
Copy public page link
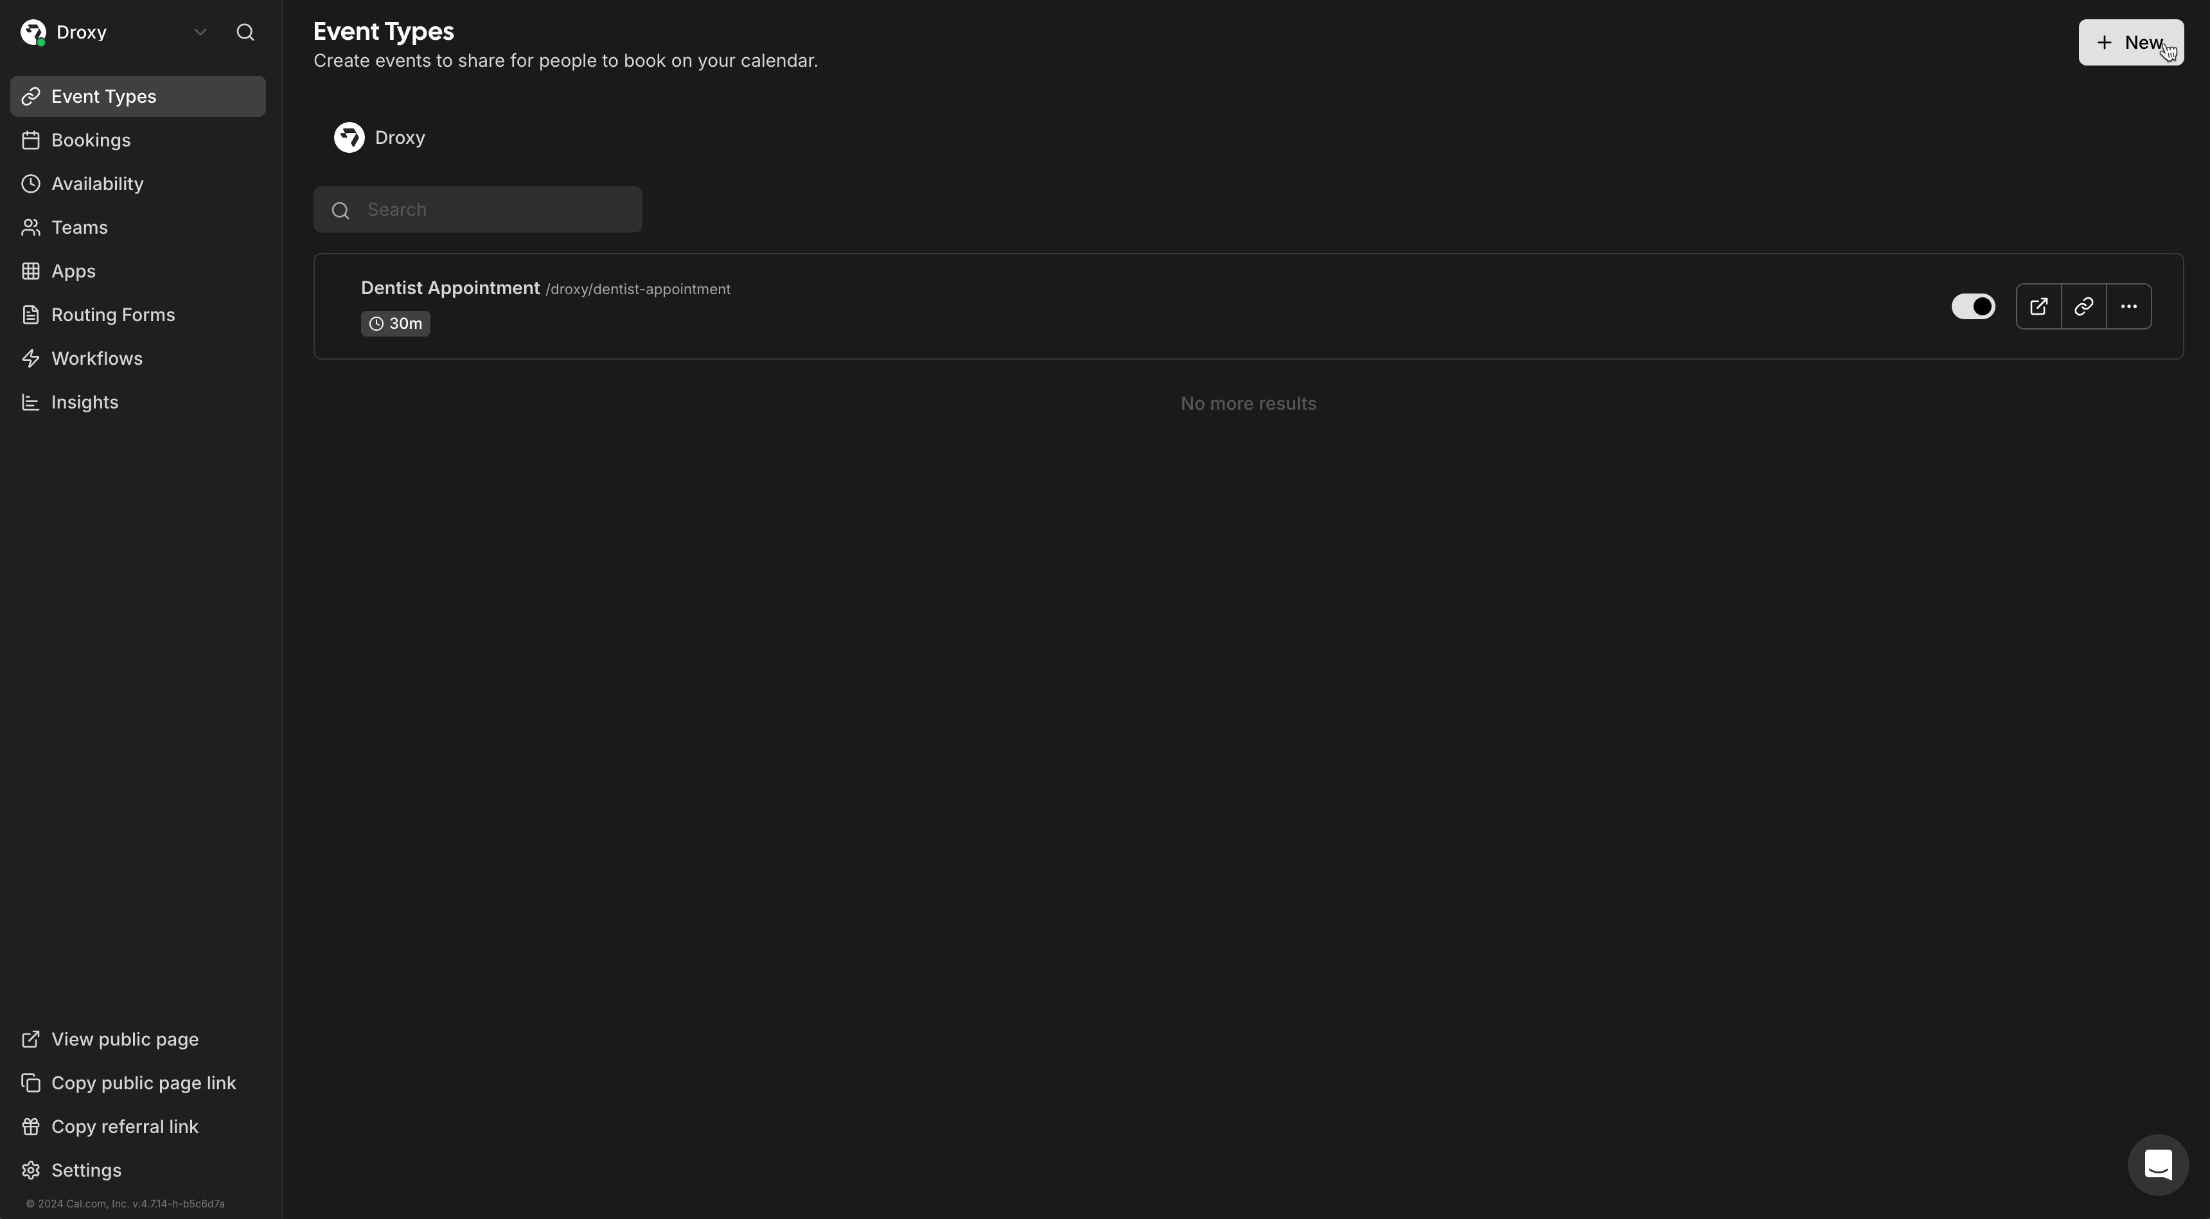(x=143, y=1083)
